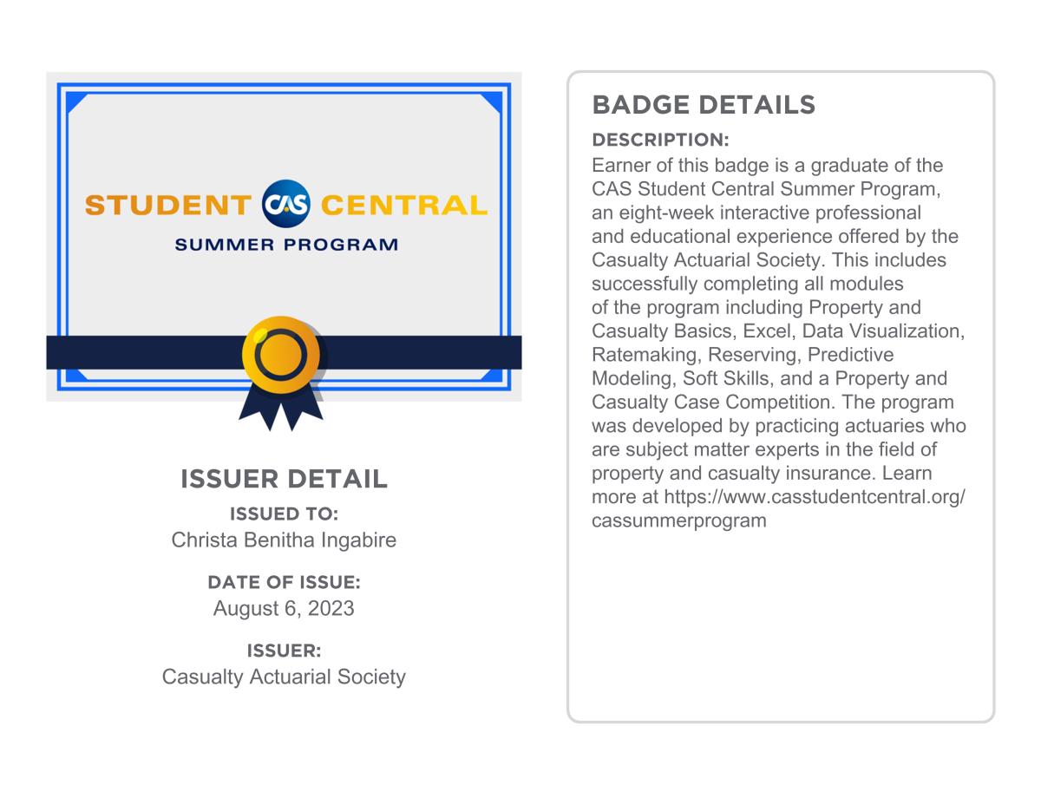
Task: Click the name Christa Benitha Ingabire
Action: click(284, 540)
